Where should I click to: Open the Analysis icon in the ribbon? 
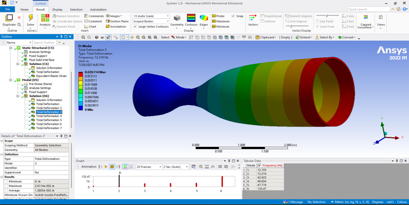[45, 18]
